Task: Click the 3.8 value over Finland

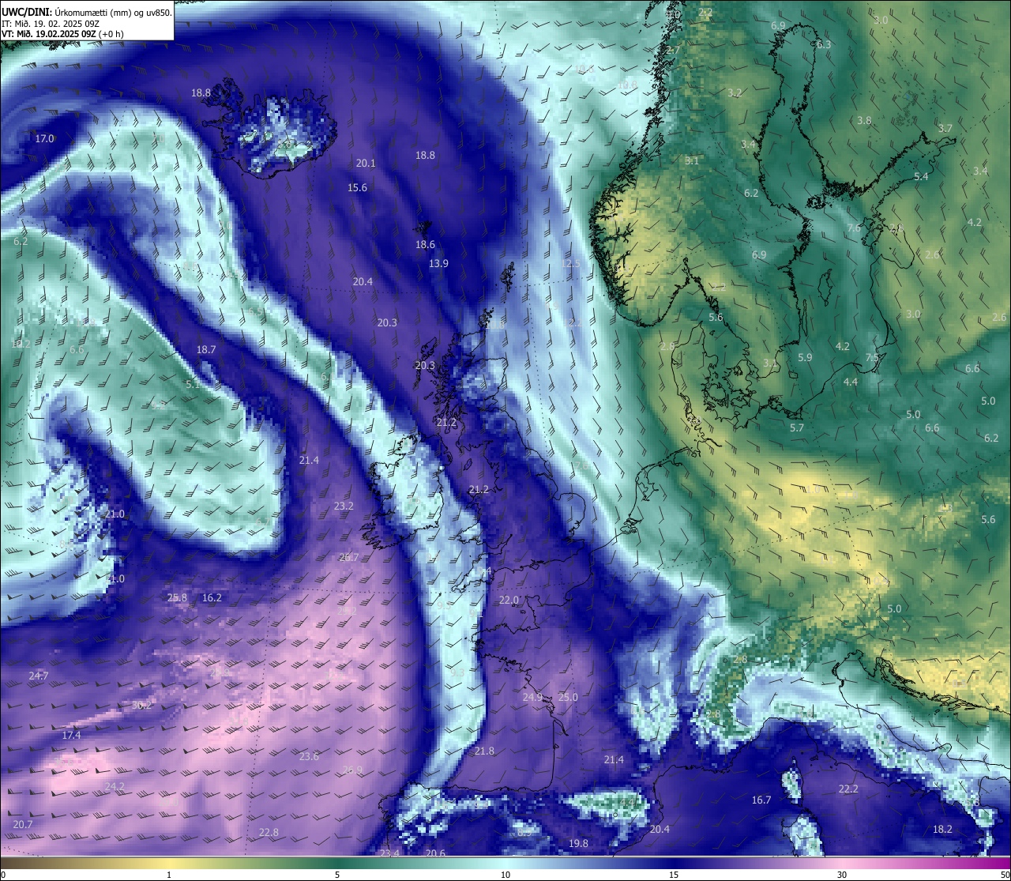Action: (864, 121)
